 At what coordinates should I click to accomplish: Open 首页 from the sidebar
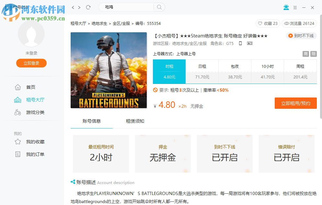tap(31, 87)
